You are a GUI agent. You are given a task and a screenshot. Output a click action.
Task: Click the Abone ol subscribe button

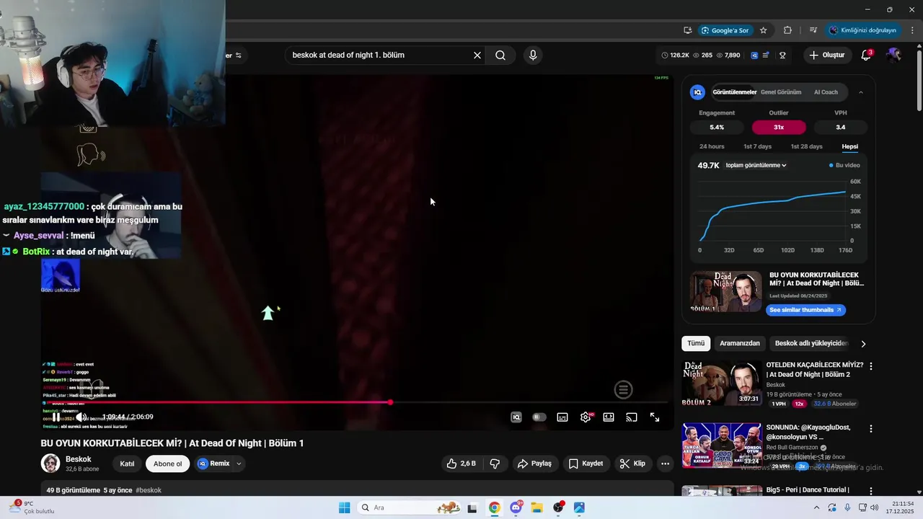[x=167, y=463]
